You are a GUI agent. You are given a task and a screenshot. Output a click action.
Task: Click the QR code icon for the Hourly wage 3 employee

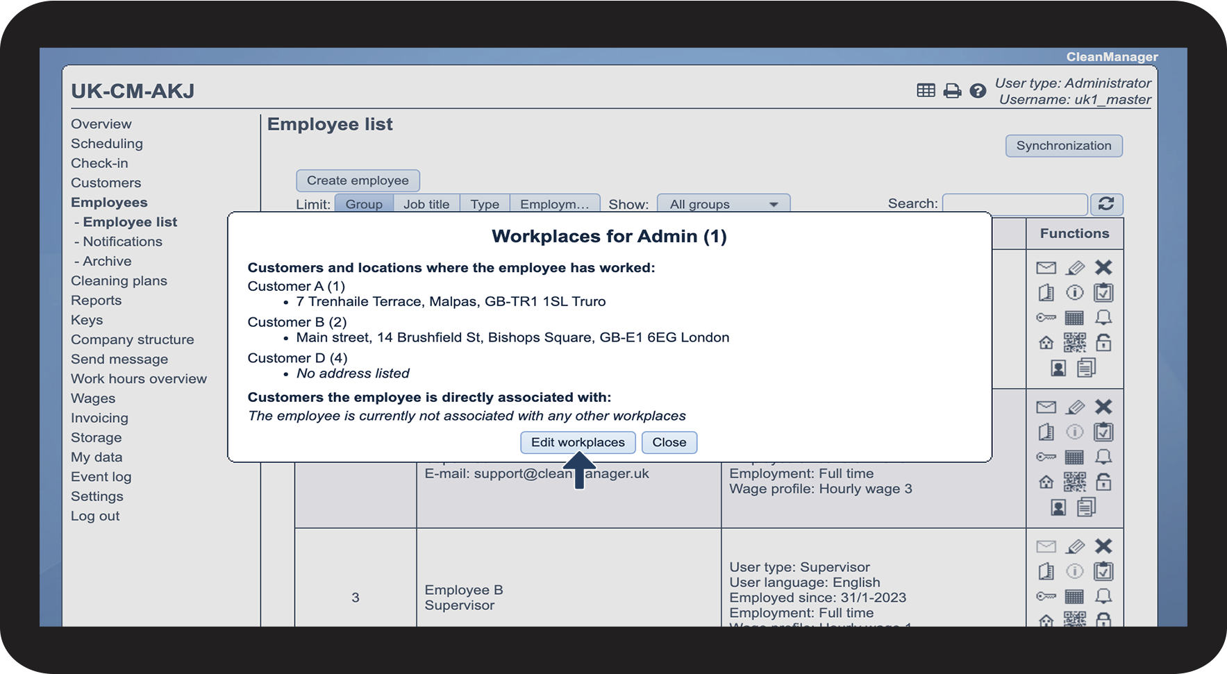[1074, 482]
